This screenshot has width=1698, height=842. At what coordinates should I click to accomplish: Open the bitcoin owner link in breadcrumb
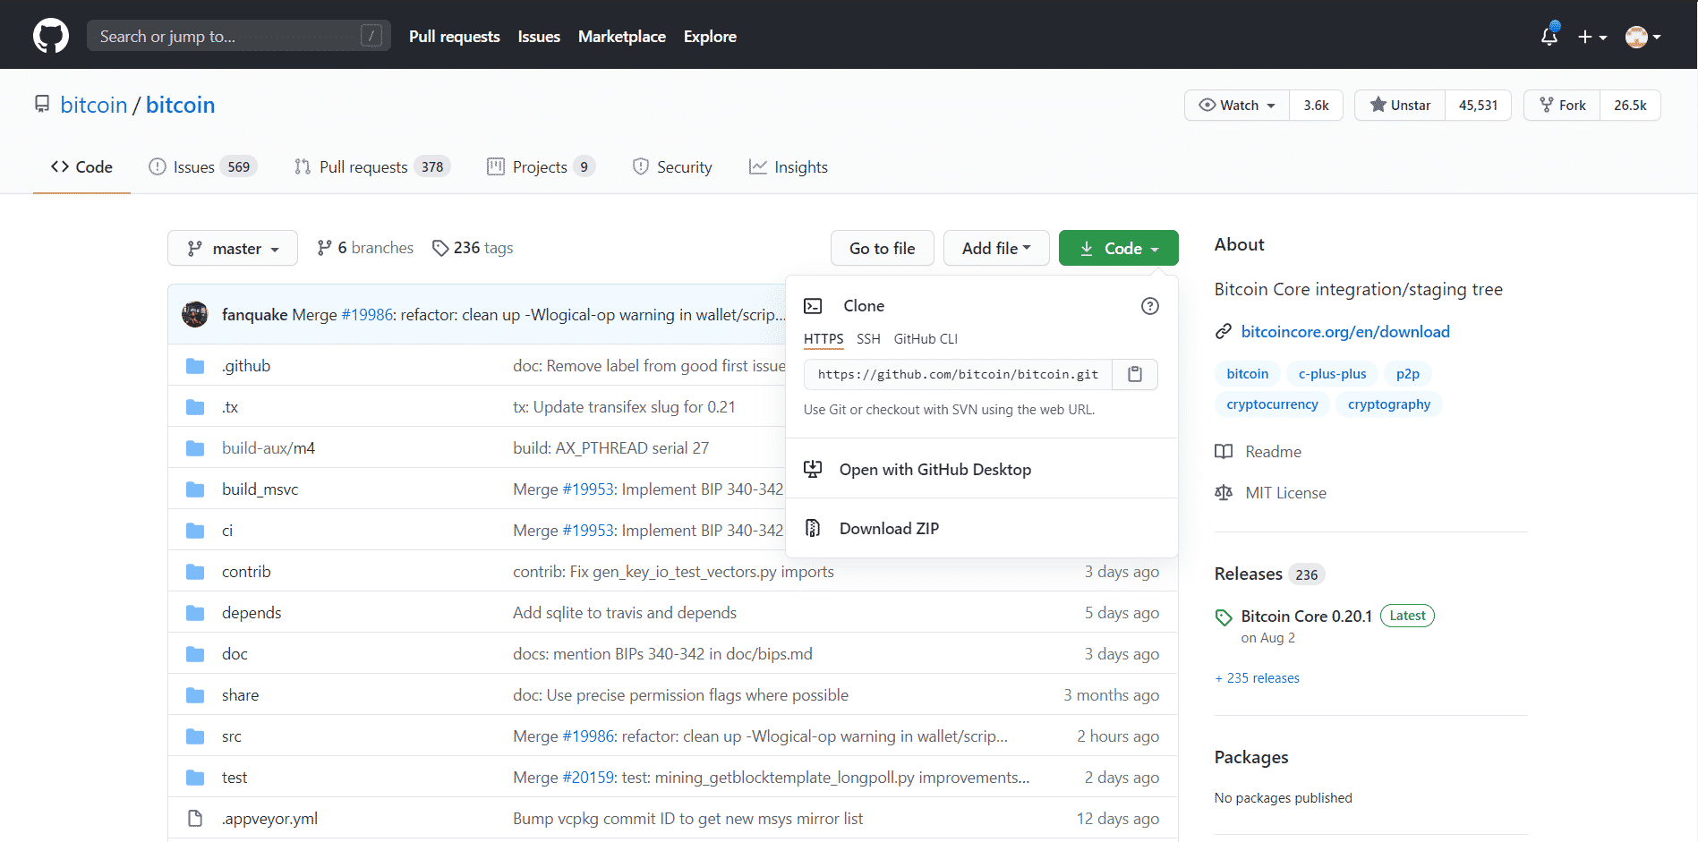94,105
